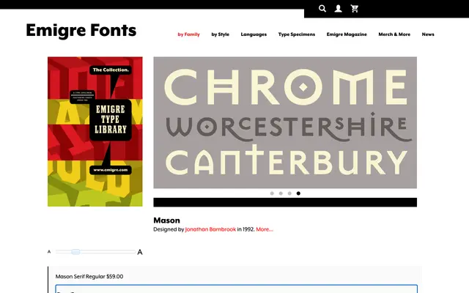Open the user account icon
The height and width of the screenshot is (293, 469).
point(338,8)
